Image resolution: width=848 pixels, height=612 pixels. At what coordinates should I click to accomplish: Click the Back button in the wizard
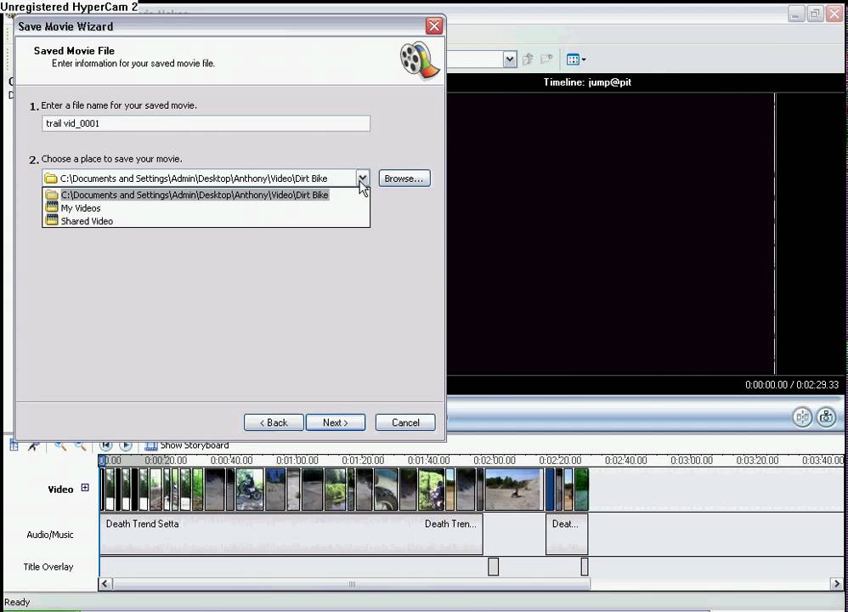point(274,422)
